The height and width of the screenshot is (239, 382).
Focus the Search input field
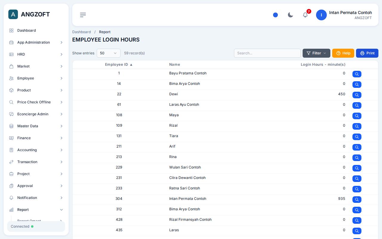(x=267, y=53)
